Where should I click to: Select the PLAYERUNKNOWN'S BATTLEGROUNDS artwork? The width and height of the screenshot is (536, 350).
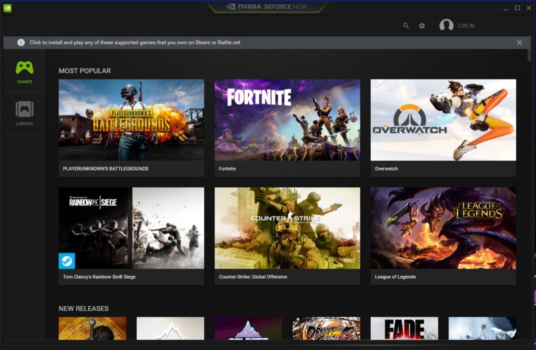131,120
